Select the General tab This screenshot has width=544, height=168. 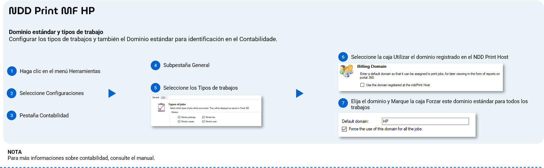point(155,97)
